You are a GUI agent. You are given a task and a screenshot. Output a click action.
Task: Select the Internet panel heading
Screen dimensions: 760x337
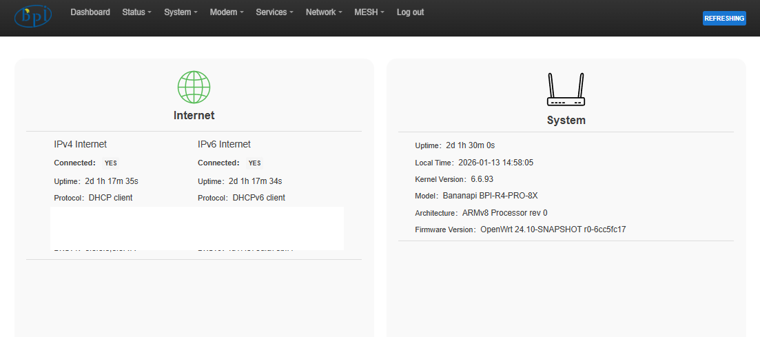coord(194,115)
